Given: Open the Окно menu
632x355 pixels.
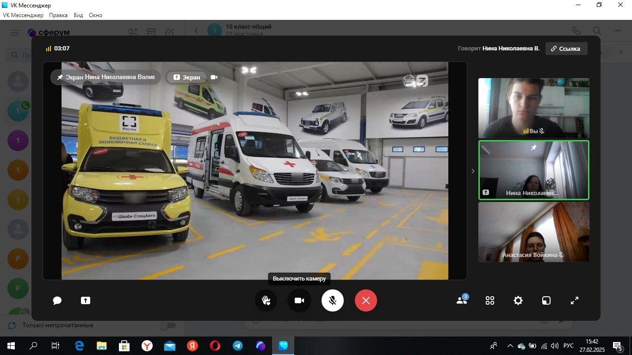Looking at the screenshot, I should click(x=95, y=15).
